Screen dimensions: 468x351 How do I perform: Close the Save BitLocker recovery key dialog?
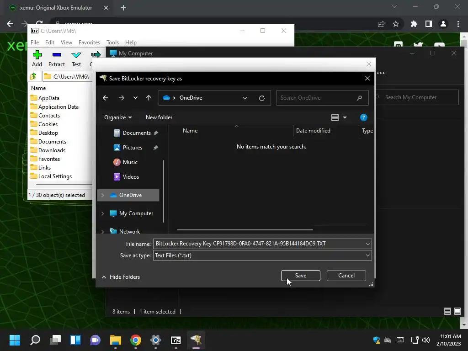[x=367, y=78]
